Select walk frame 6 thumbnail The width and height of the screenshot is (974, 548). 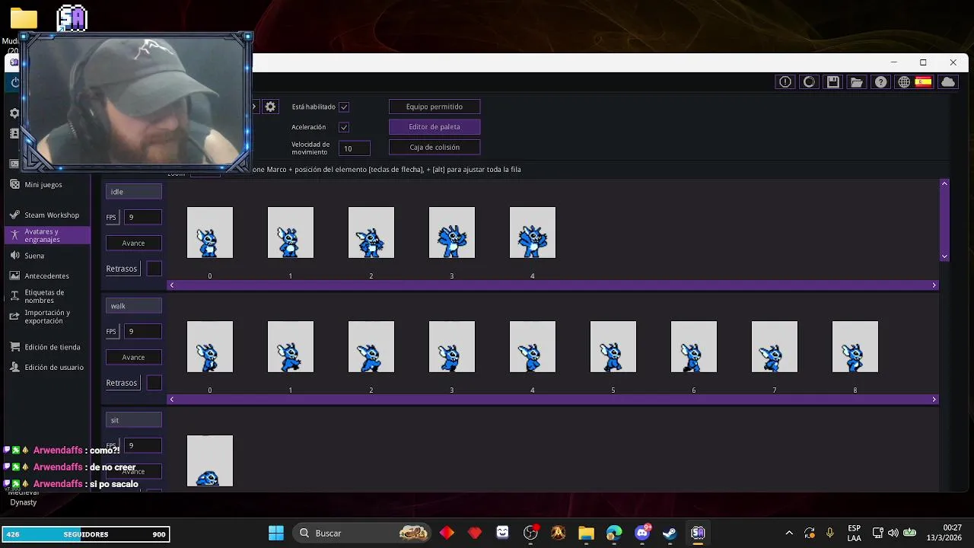coord(694,346)
